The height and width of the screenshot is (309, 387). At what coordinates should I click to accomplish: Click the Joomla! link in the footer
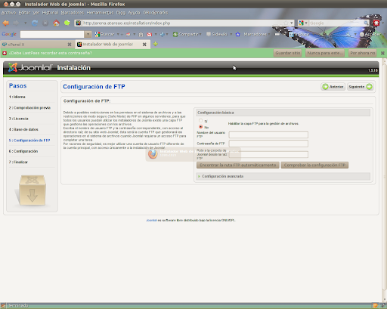click(152, 221)
